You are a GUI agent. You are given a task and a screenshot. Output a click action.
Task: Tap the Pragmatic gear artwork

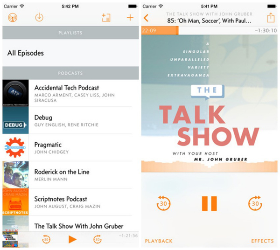click(x=15, y=147)
